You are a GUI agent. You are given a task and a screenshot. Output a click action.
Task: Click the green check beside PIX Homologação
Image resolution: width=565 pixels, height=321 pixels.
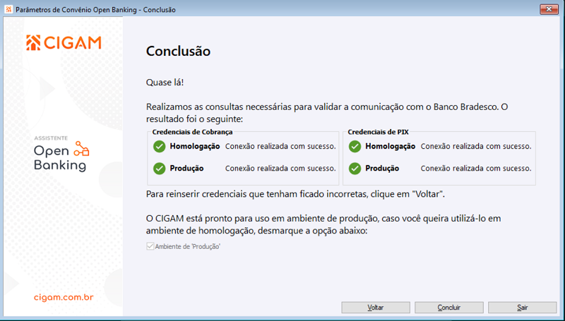pyautogui.click(x=355, y=147)
